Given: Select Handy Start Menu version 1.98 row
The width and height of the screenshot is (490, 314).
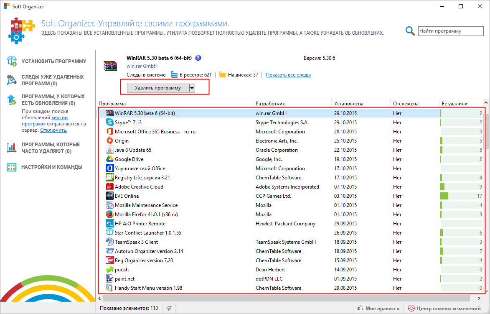Looking at the screenshot, I should coord(291,288).
